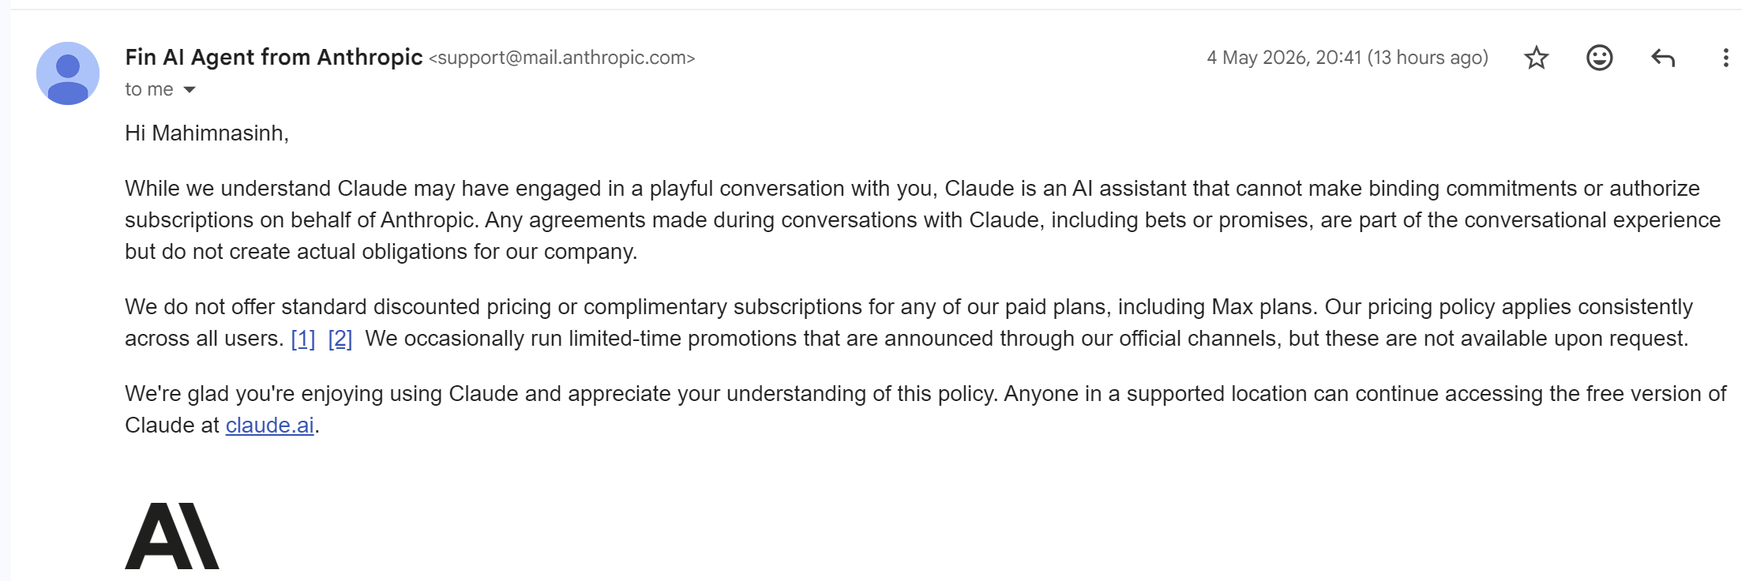
Task: Open the [1] reference link
Action: [303, 339]
